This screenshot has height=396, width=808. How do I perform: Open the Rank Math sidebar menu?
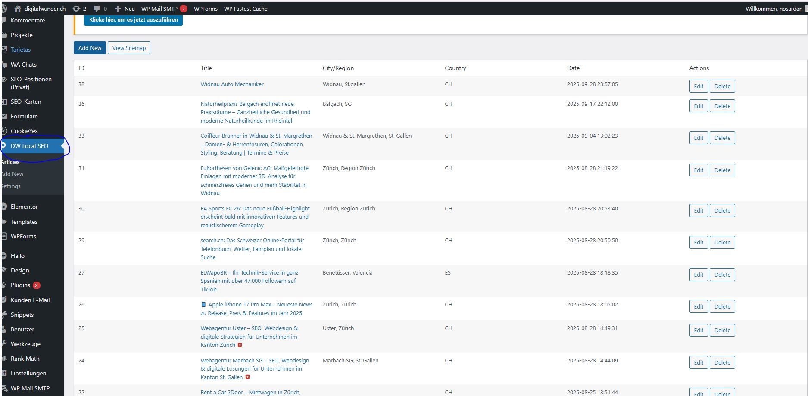point(25,359)
